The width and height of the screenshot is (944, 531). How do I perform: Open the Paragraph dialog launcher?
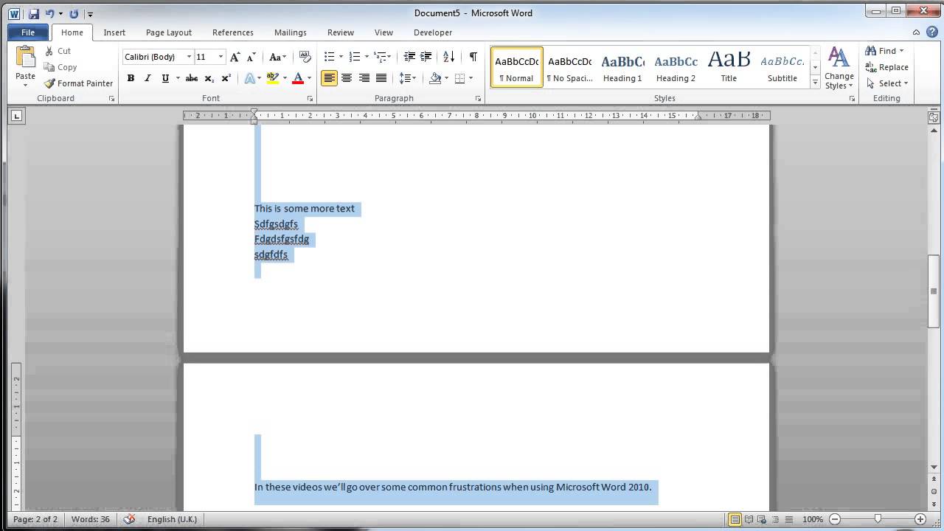tap(478, 99)
